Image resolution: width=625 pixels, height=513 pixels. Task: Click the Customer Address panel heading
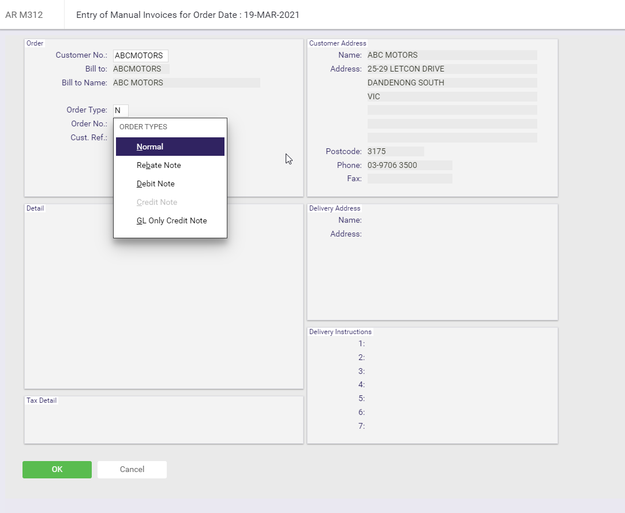[338, 43]
